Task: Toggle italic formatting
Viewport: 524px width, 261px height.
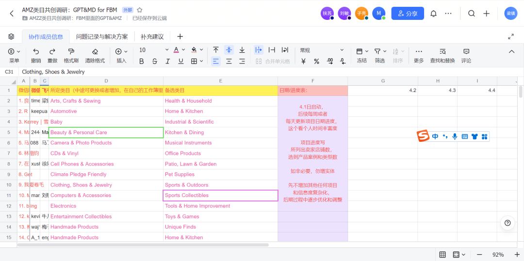Action: click(168, 61)
